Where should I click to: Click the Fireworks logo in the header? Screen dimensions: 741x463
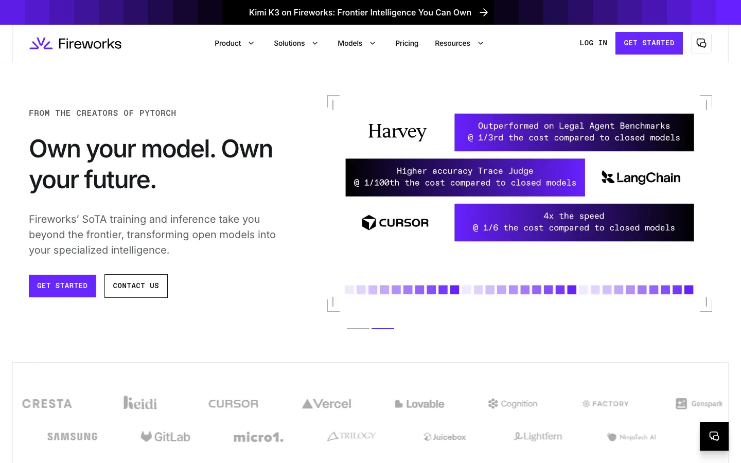(76, 43)
